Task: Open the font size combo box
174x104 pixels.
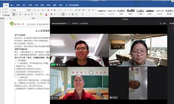Action: 31,10
